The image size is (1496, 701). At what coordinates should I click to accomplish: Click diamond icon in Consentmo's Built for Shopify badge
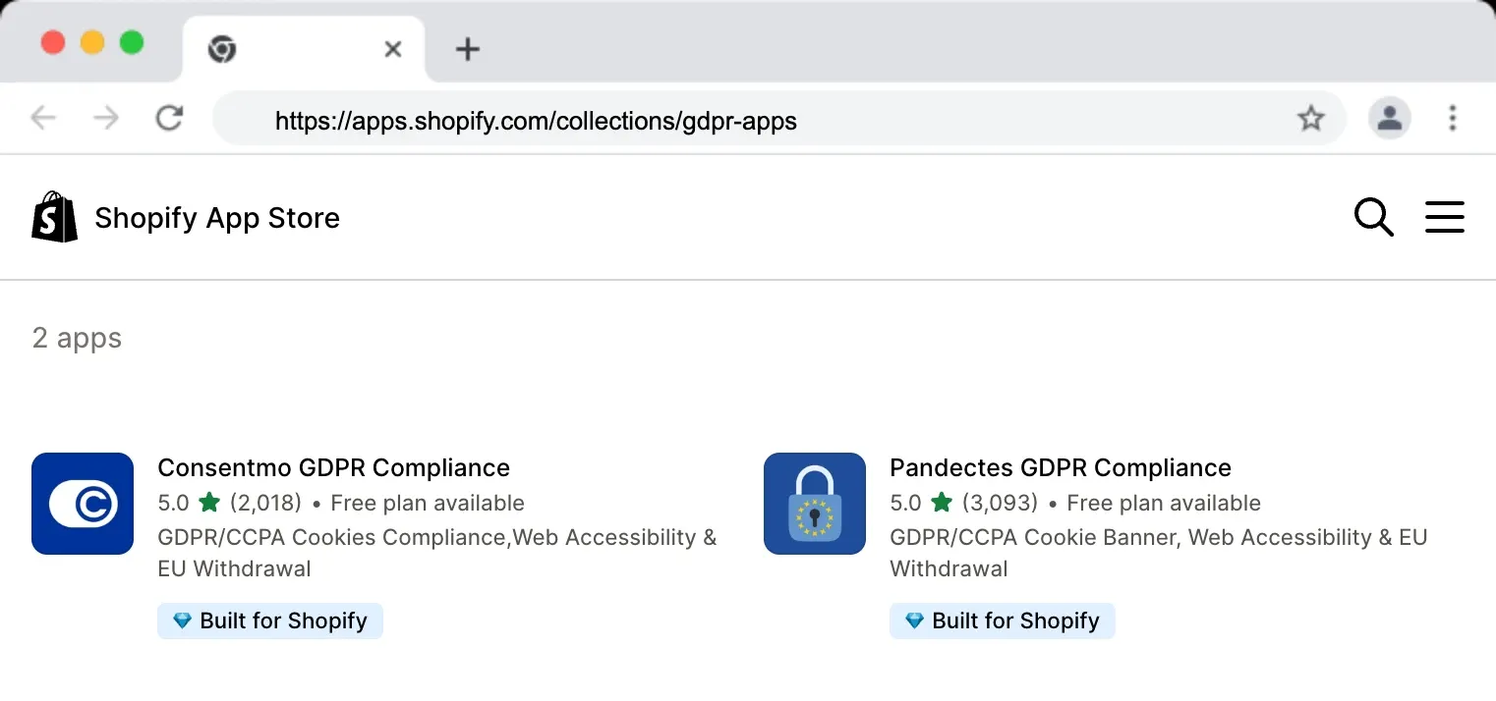click(x=182, y=620)
